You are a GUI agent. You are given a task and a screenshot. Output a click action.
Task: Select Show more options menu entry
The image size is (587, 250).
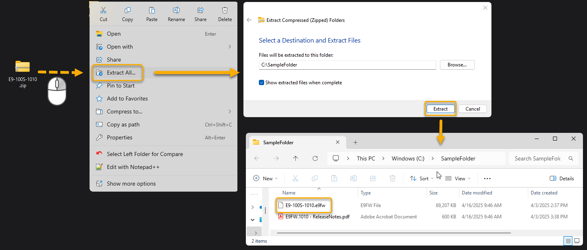click(x=131, y=184)
